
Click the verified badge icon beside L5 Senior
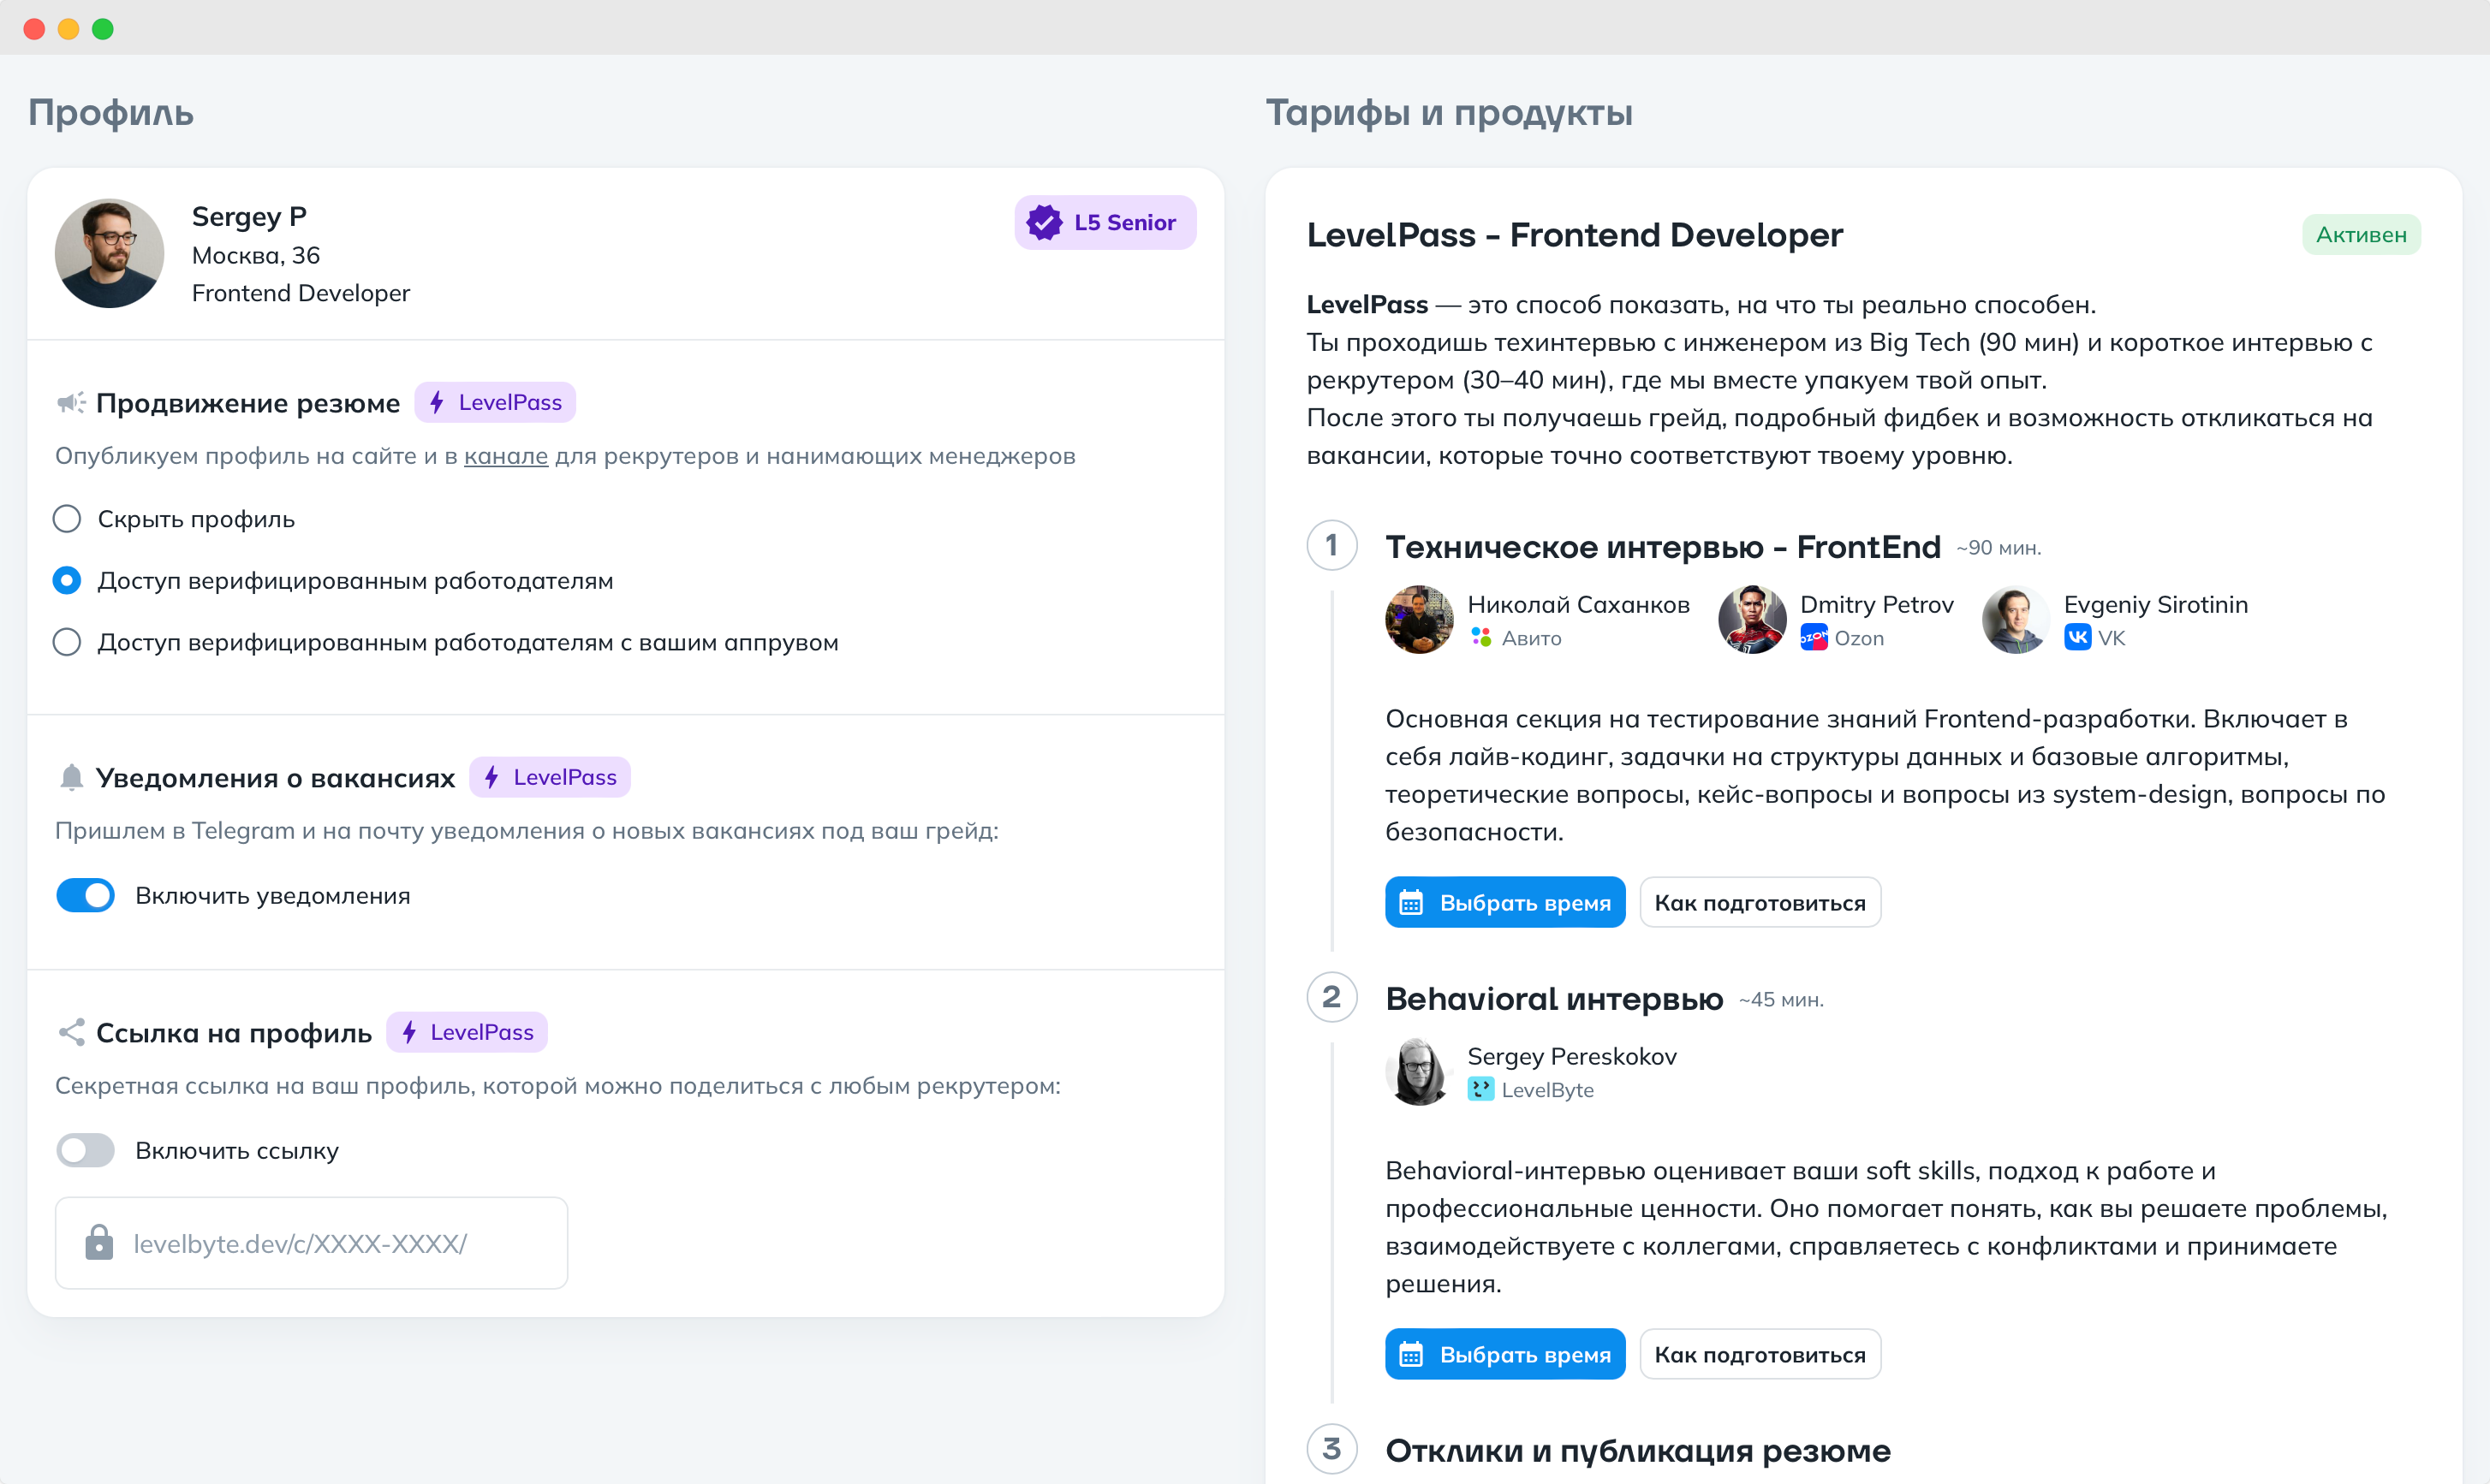pyautogui.click(x=1044, y=222)
